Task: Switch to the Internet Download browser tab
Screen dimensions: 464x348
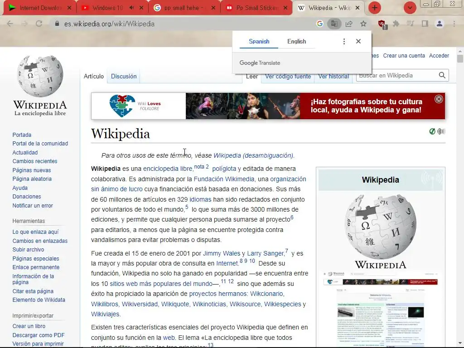Action: click(39, 8)
